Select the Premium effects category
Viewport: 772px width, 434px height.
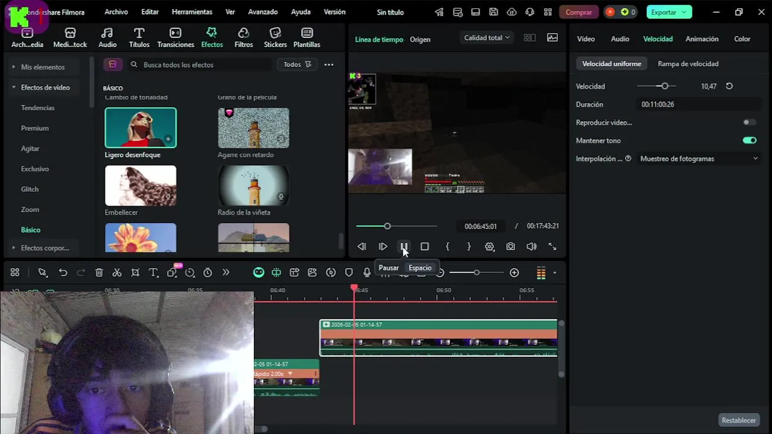point(35,128)
